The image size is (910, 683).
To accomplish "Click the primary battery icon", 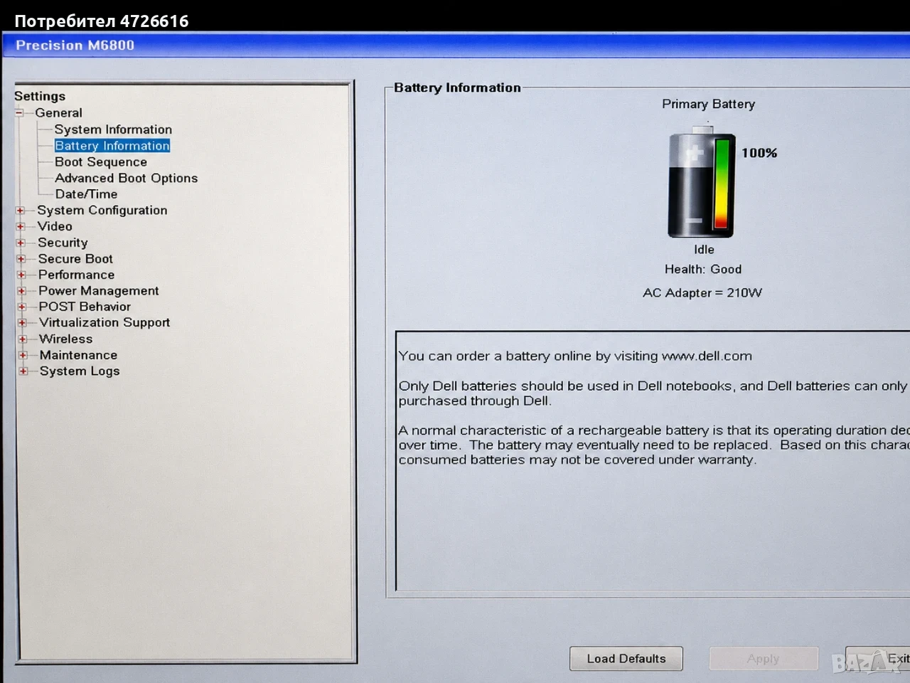I will pos(702,182).
